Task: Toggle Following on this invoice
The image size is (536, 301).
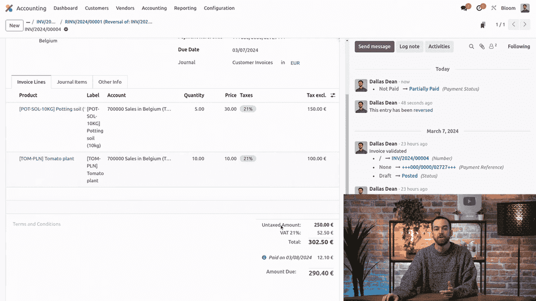Action: tap(518, 47)
